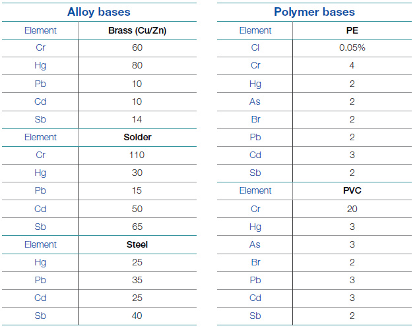Select the Brass (Cu/Zn) column header
This screenshot has height=328, width=419.
point(137,30)
